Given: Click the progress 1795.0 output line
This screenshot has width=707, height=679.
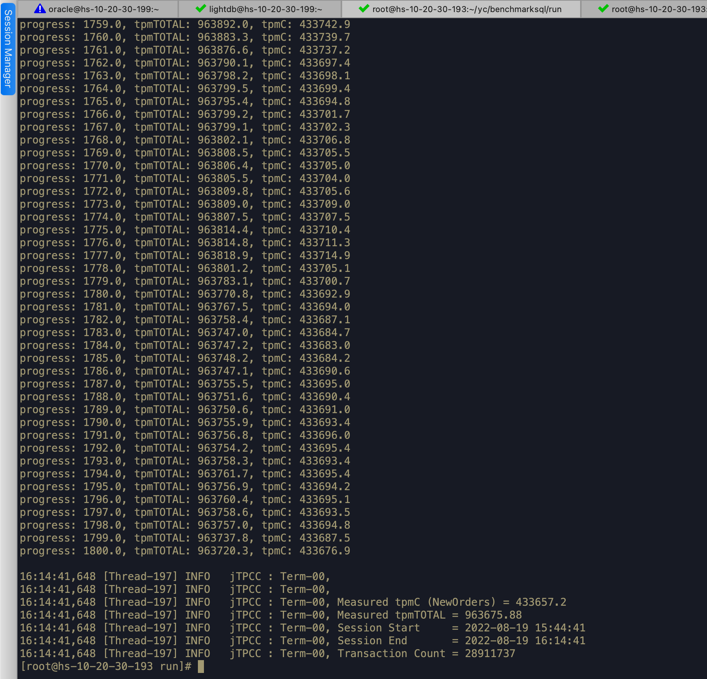Looking at the screenshot, I should point(185,487).
